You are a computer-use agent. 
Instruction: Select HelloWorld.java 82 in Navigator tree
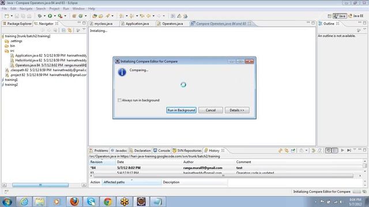point(48,60)
